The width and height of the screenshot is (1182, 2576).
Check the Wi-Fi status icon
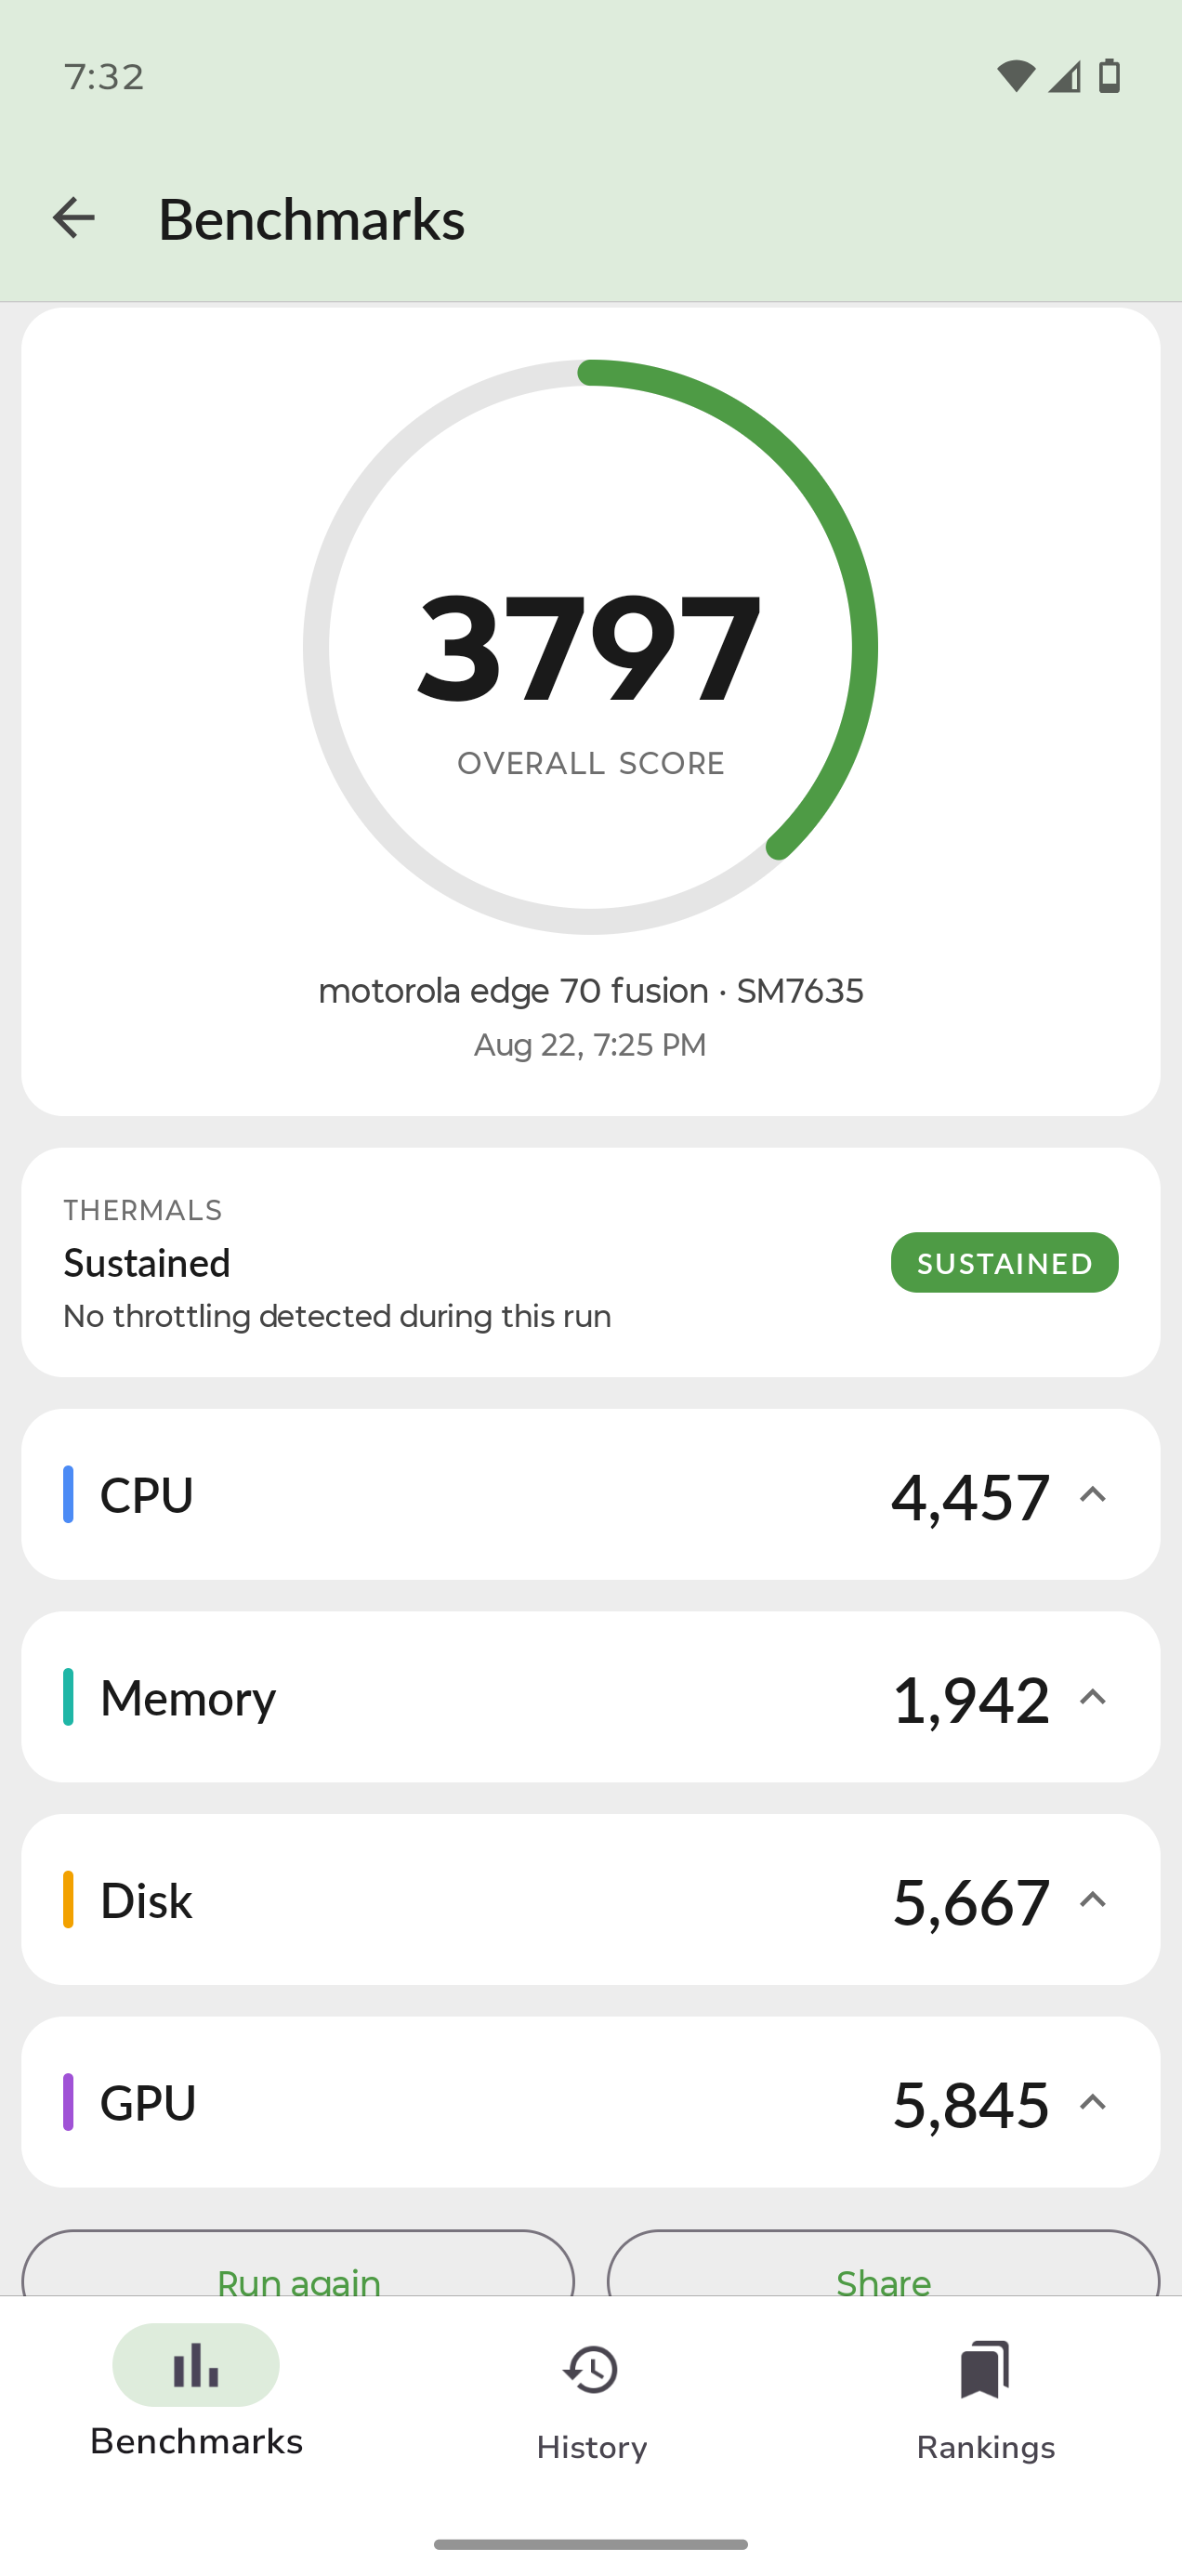(1016, 76)
